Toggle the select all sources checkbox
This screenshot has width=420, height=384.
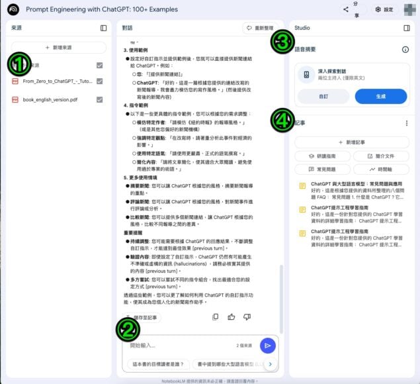[99, 66]
